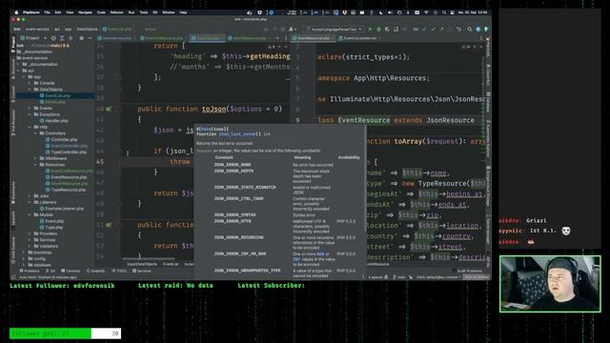The image size is (610, 343).
Task: Open the Navigate menu
Action: coord(85,12)
